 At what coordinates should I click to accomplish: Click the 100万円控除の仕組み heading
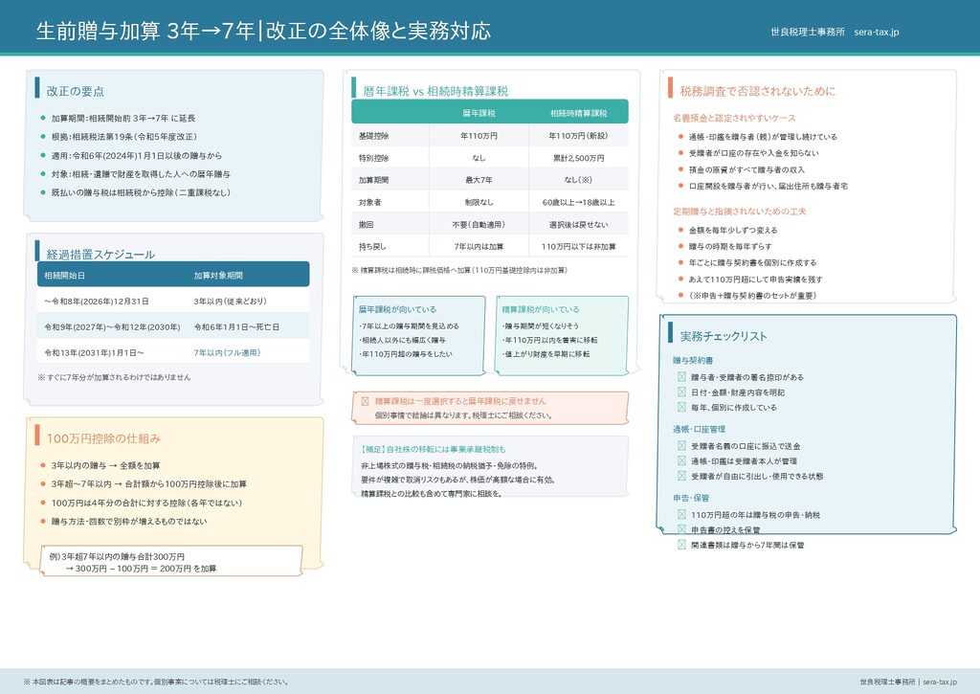point(103,438)
